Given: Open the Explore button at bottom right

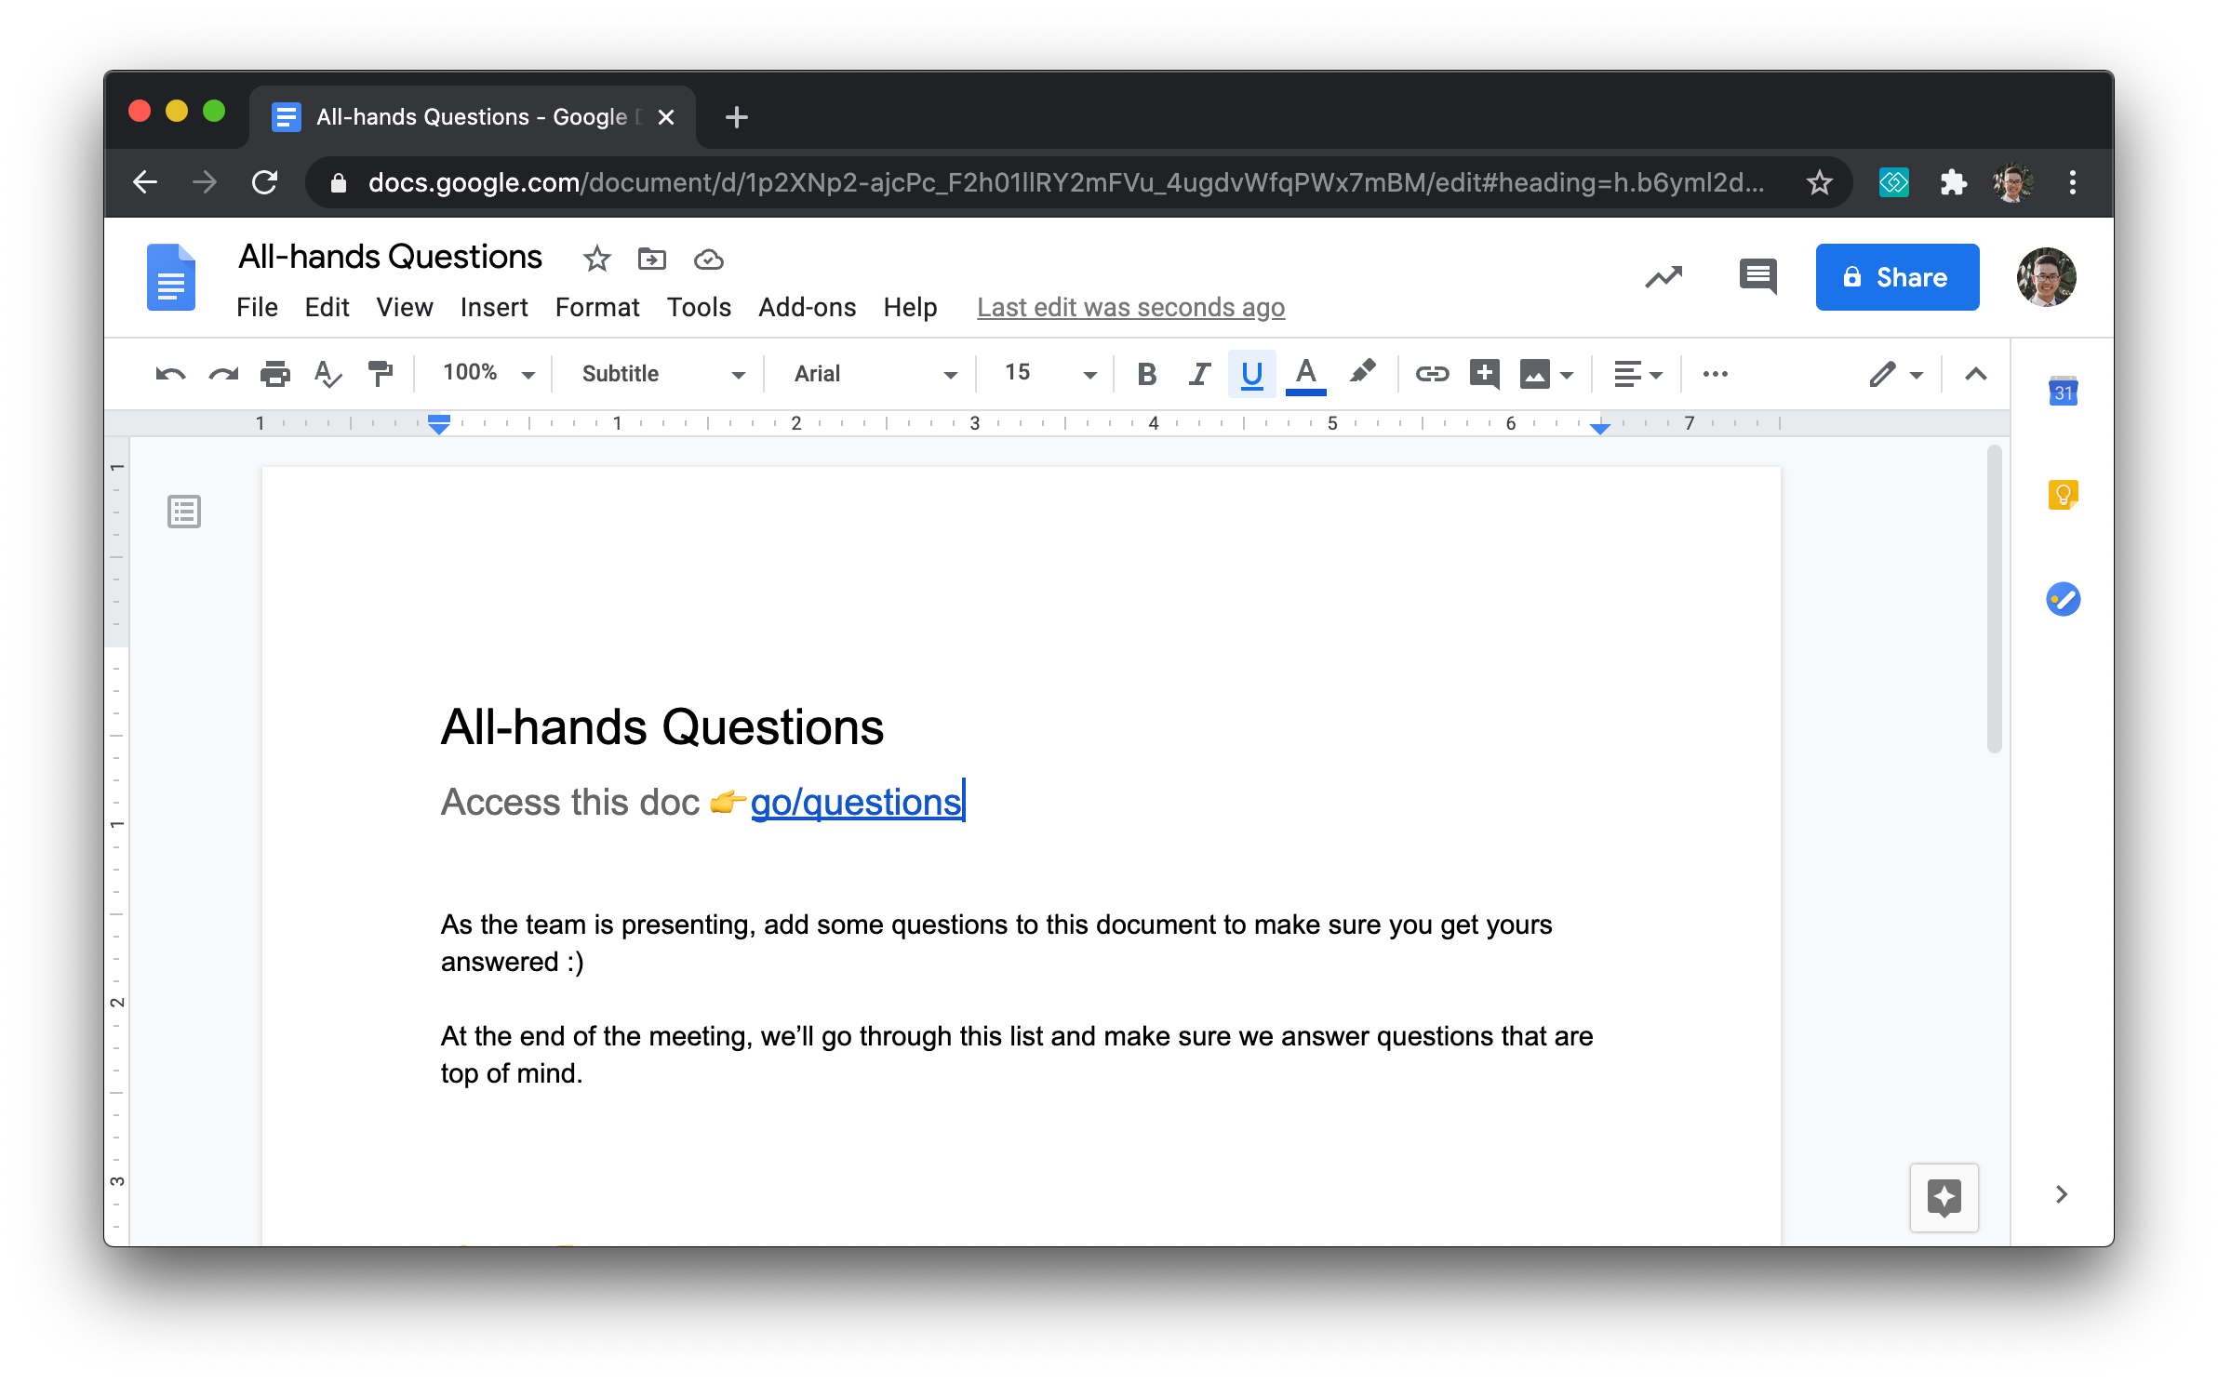Looking at the screenshot, I should (1944, 1197).
